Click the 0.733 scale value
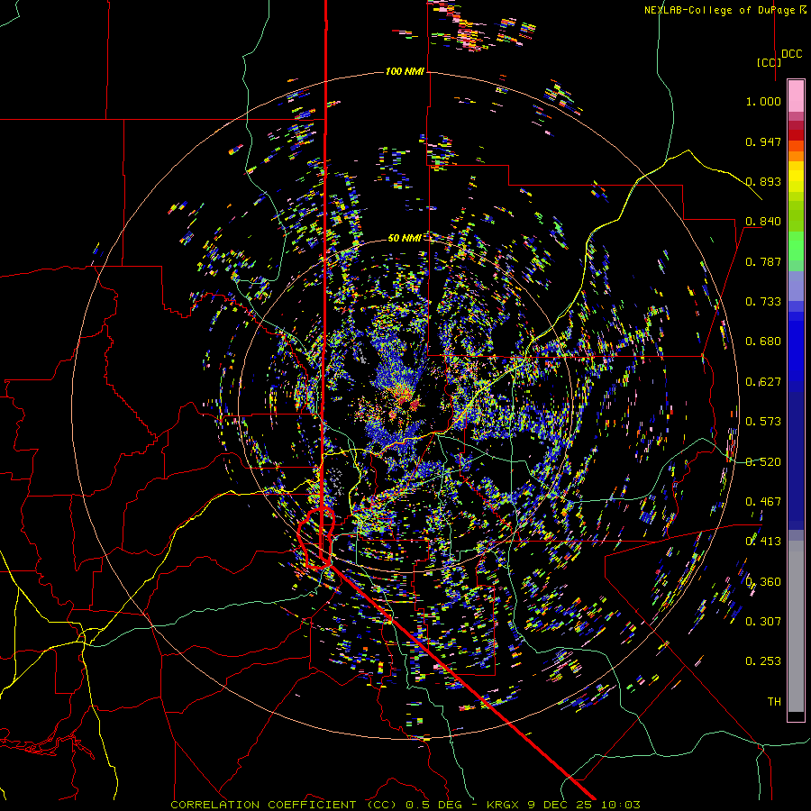 763,302
